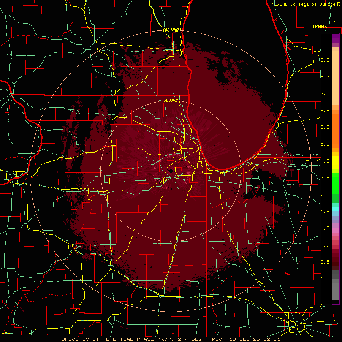Click the bright green color bar segment
342x342 pixels.
coord(336,184)
